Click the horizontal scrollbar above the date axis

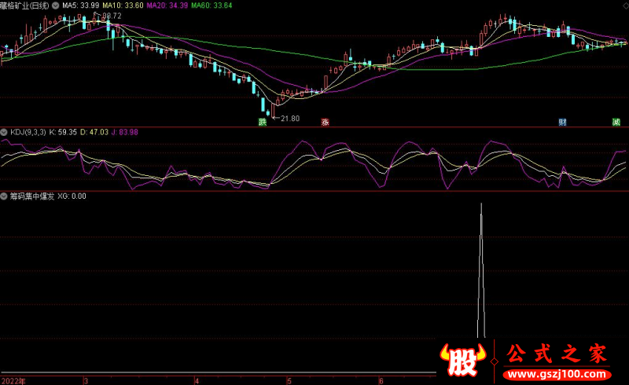click(x=219, y=373)
